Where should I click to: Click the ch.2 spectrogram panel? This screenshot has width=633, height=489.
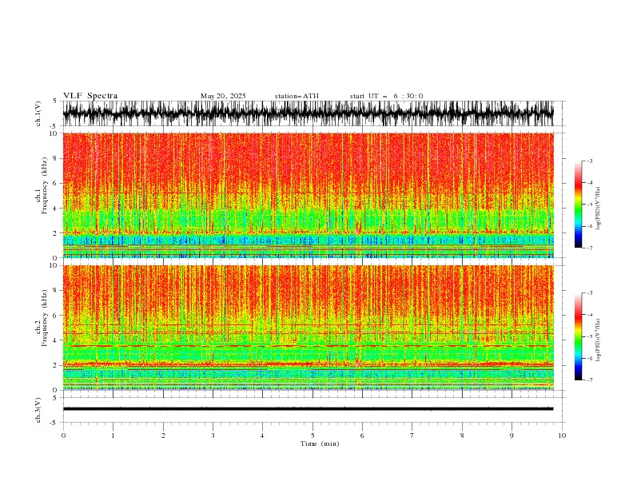(x=308, y=328)
